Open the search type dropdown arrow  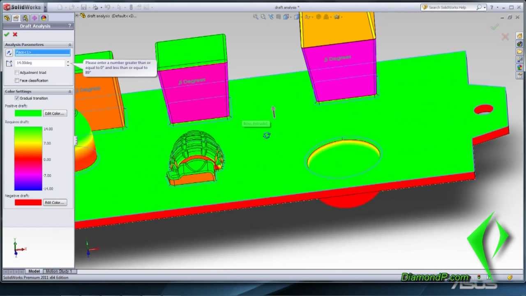(485, 7)
